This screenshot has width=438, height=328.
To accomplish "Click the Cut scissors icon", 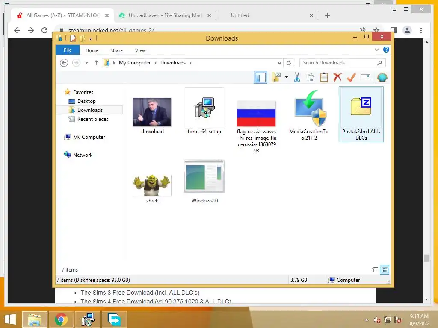I will (297, 77).
